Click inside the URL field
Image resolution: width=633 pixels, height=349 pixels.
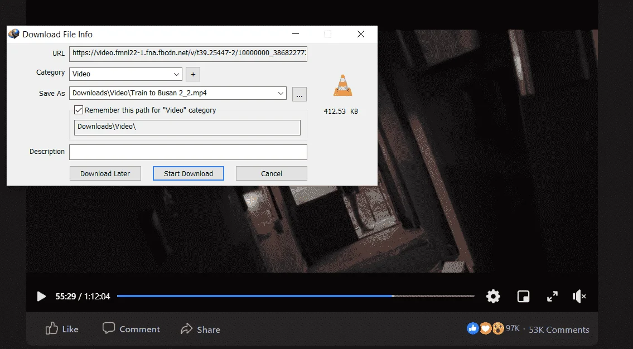188,54
